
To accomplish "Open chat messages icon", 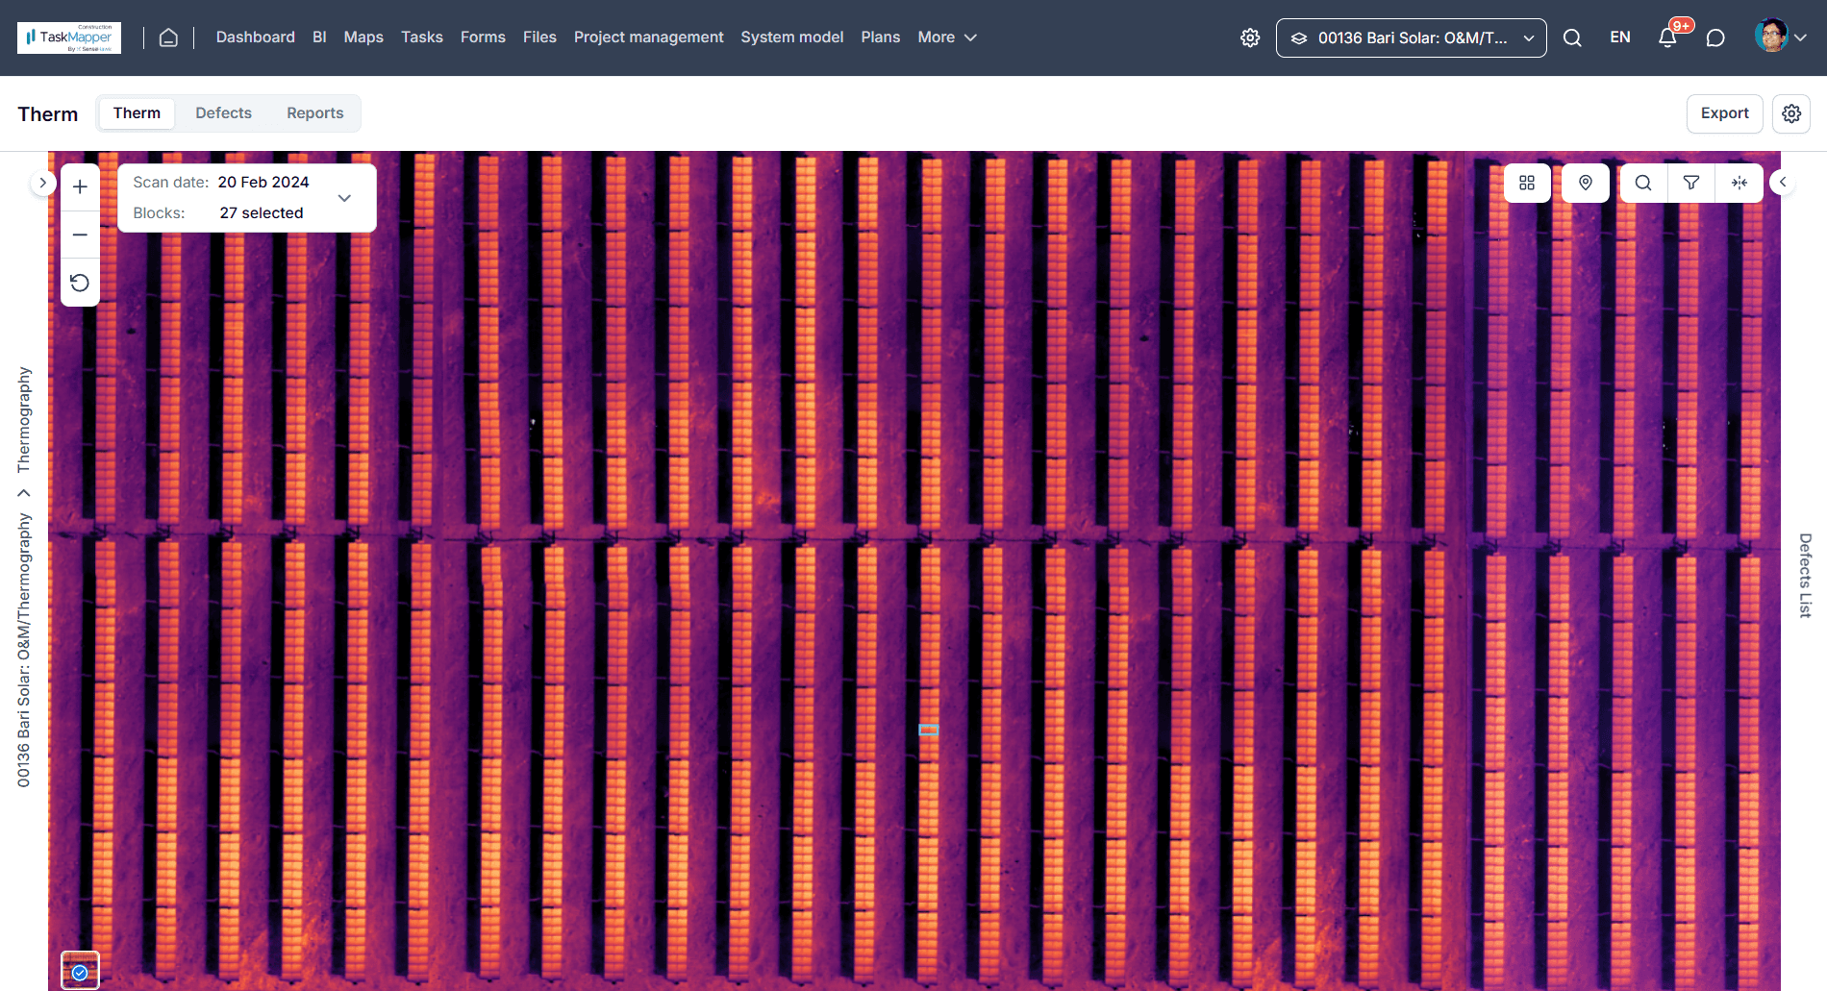I will (x=1715, y=37).
